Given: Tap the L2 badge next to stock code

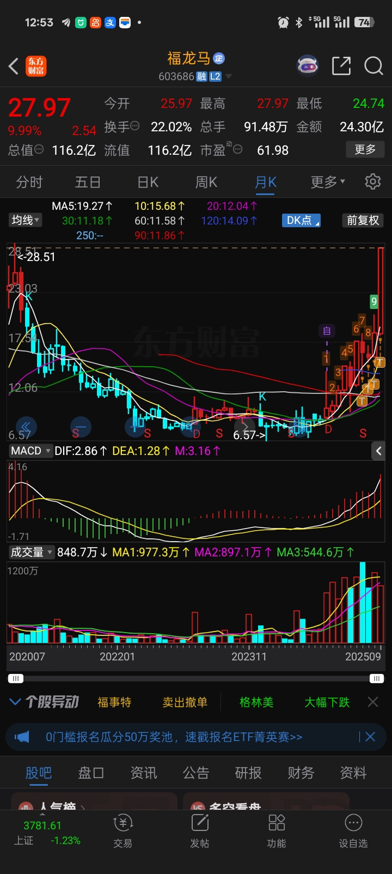Looking at the screenshot, I should [215, 77].
